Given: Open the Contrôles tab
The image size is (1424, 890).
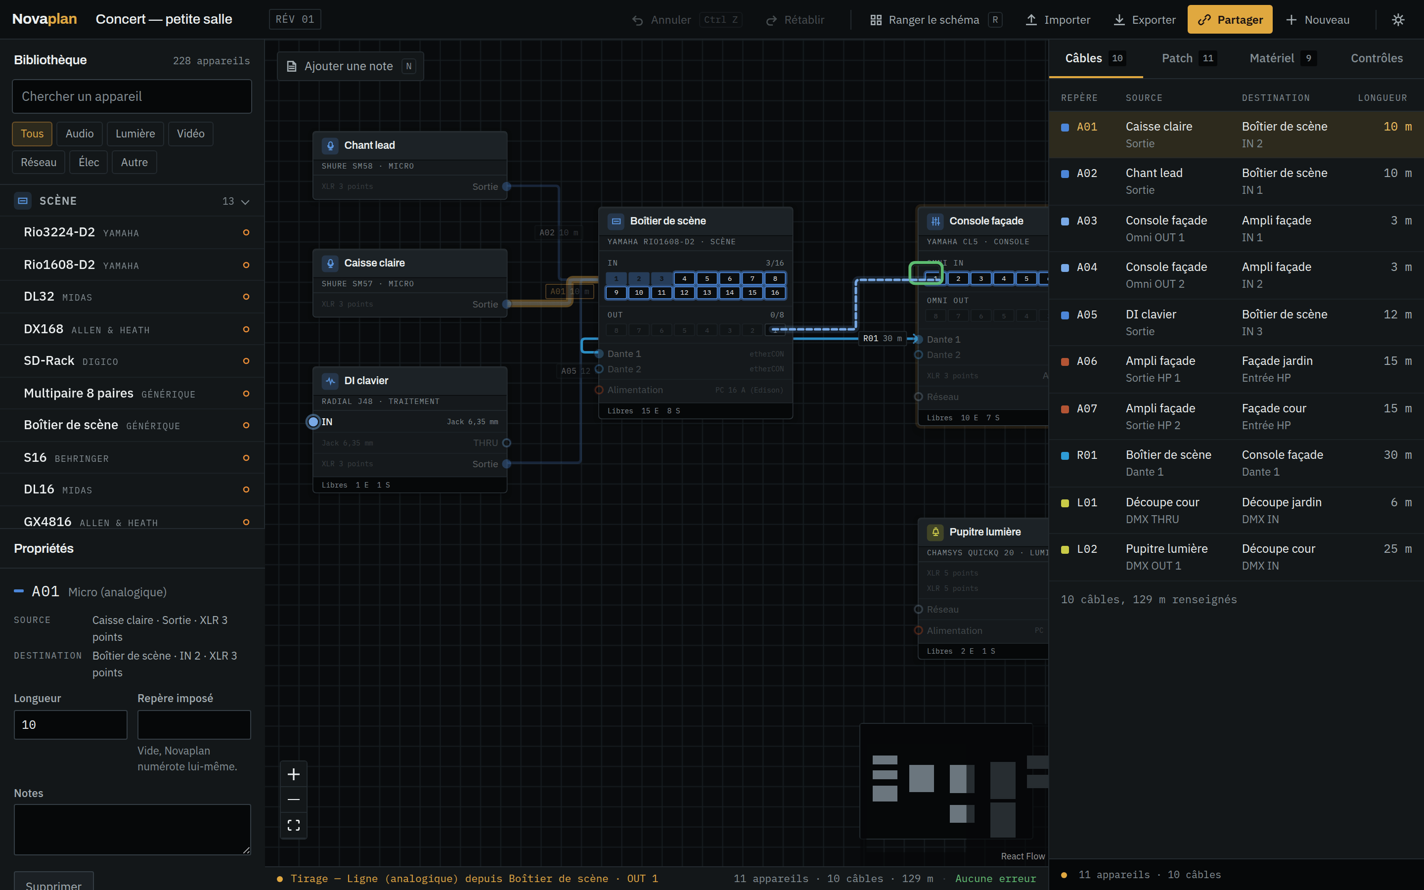Looking at the screenshot, I should (1377, 58).
